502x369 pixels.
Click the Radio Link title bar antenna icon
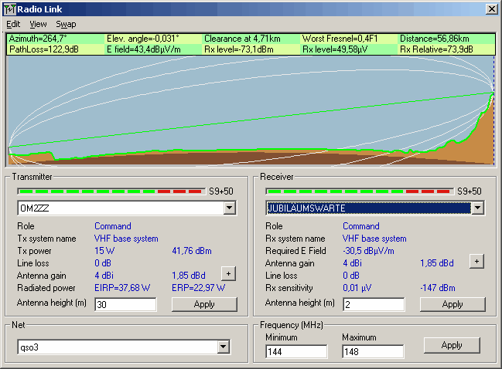tap(9, 9)
